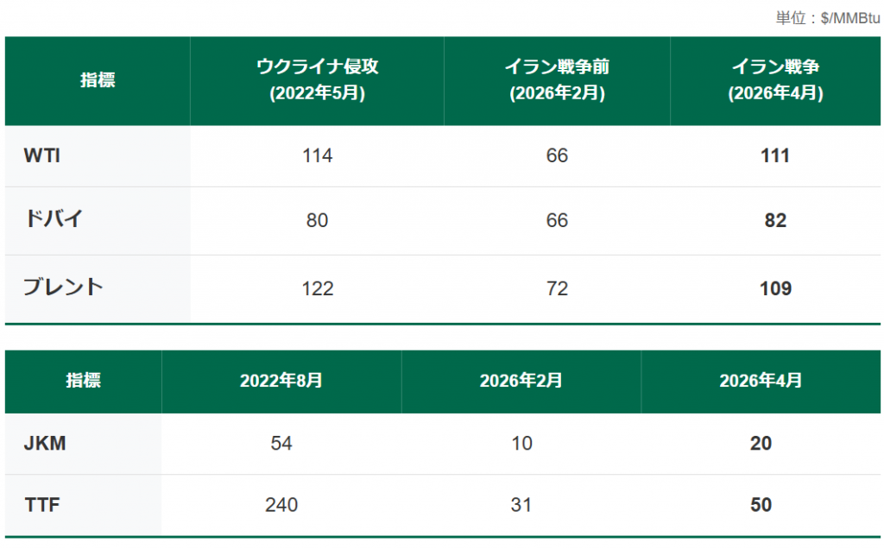Click the イラン戦争 (2026年4月) column header
This screenshot has width=884, height=549.
click(775, 81)
